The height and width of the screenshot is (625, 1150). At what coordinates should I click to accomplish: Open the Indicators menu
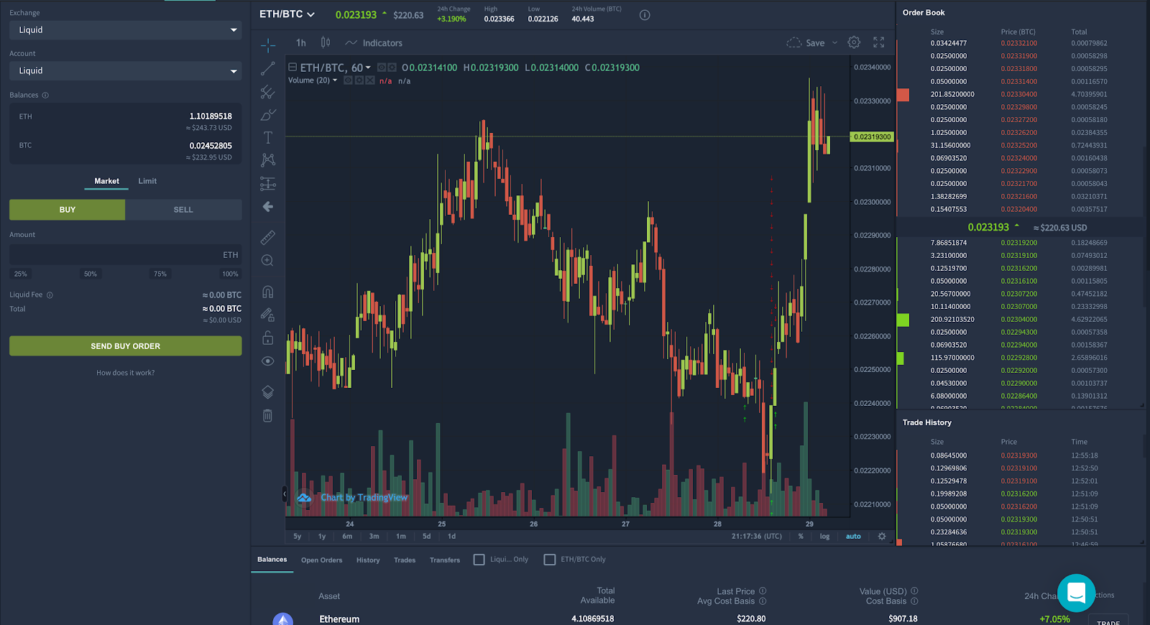374,43
